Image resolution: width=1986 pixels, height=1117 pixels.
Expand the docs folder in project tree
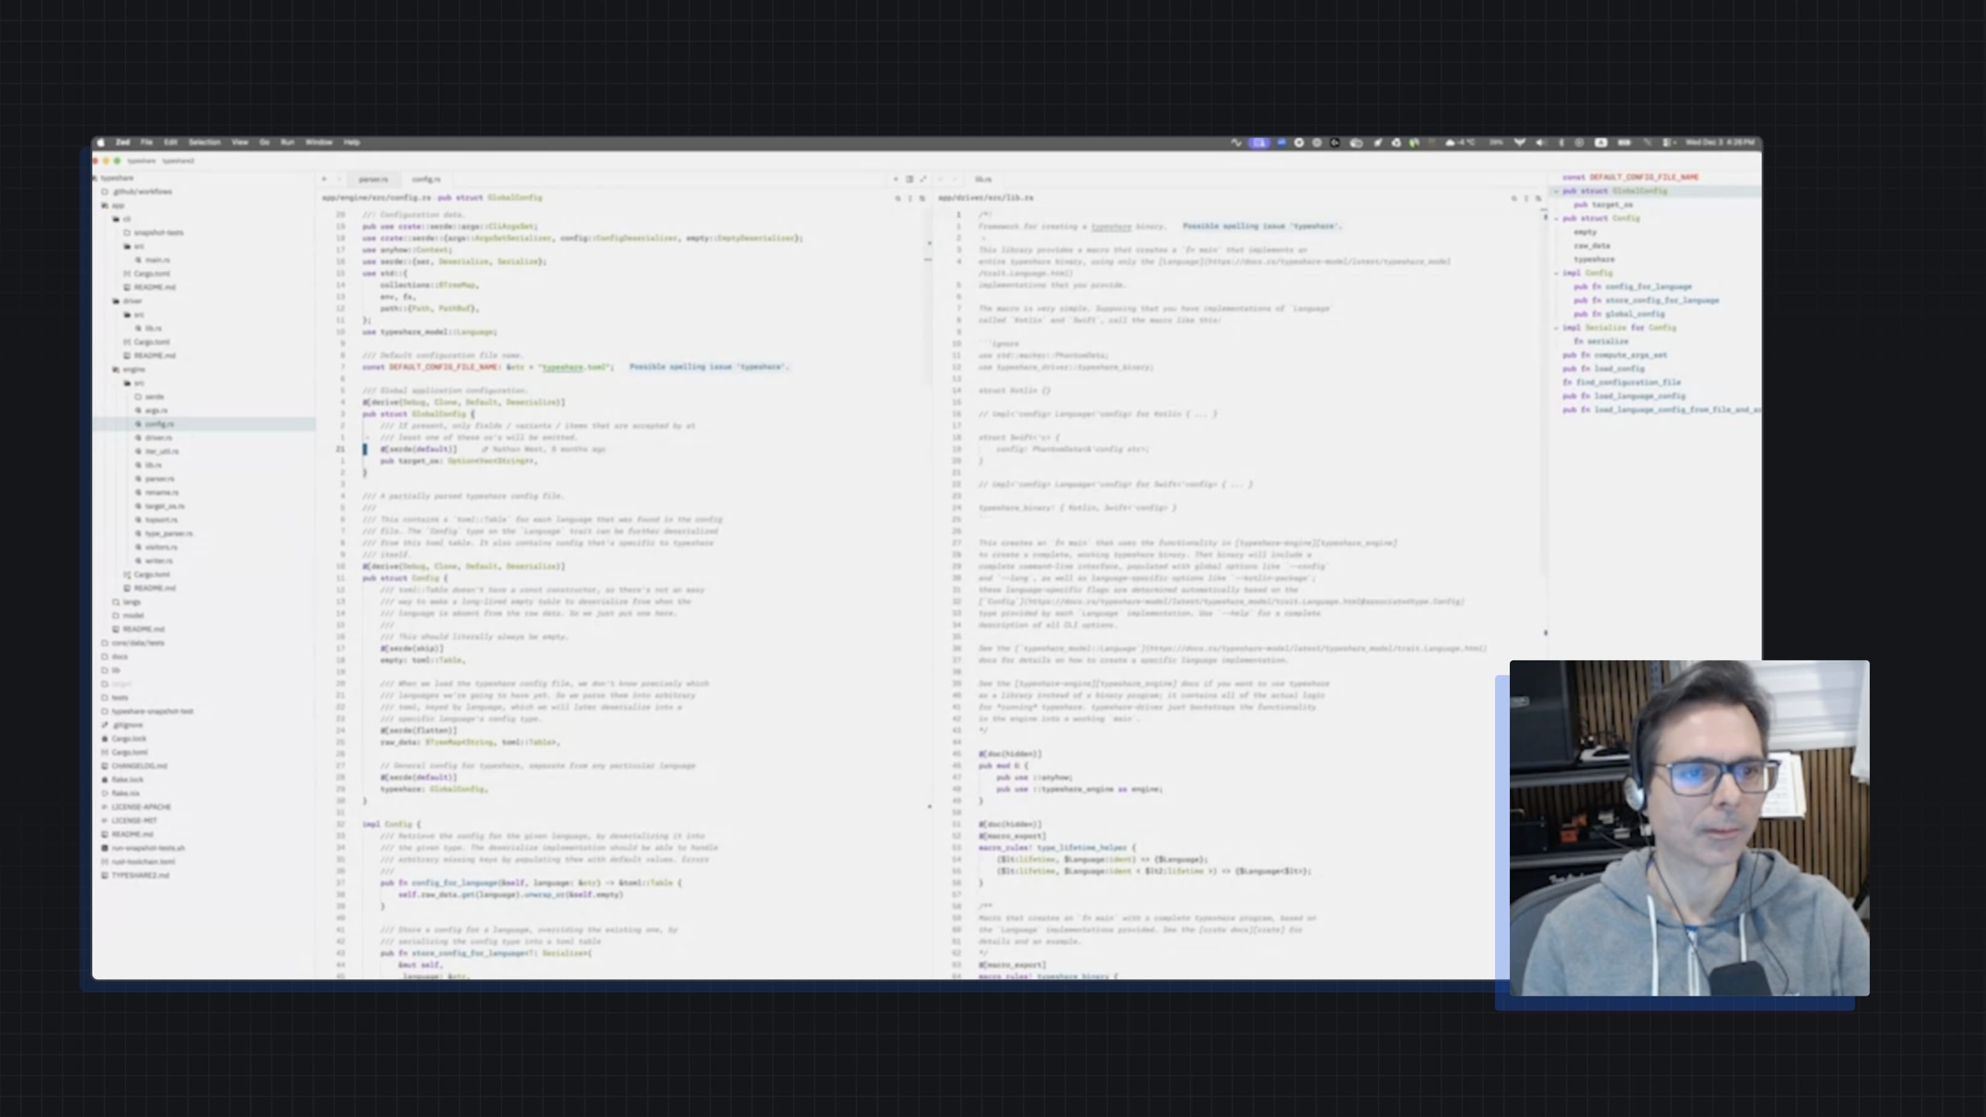[x=119, y=657]
